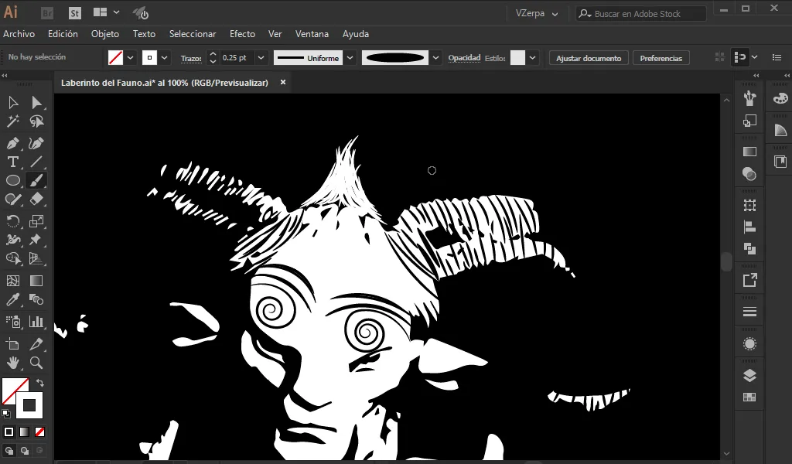The image size is (792, 464).
Task: Set paint mode to None
Action: point(40,432)
